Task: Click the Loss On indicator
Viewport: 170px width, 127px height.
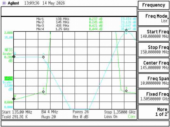Action: (x=111, y=117)
